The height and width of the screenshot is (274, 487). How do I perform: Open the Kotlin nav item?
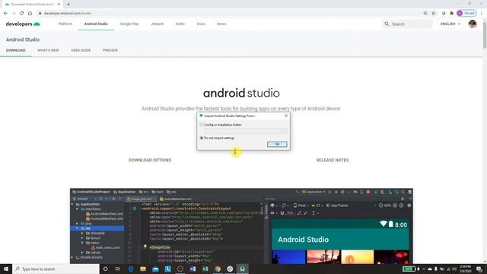point(180,24)
